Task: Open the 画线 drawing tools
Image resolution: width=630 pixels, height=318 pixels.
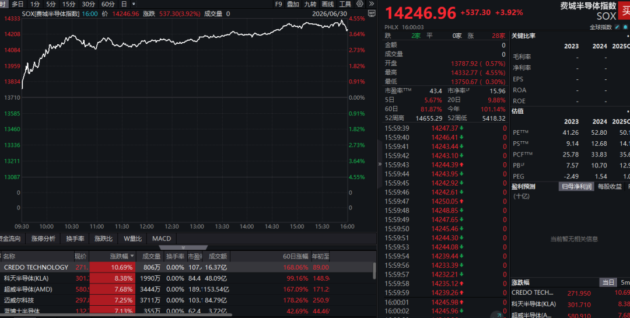Action: [x=328, y=4]
